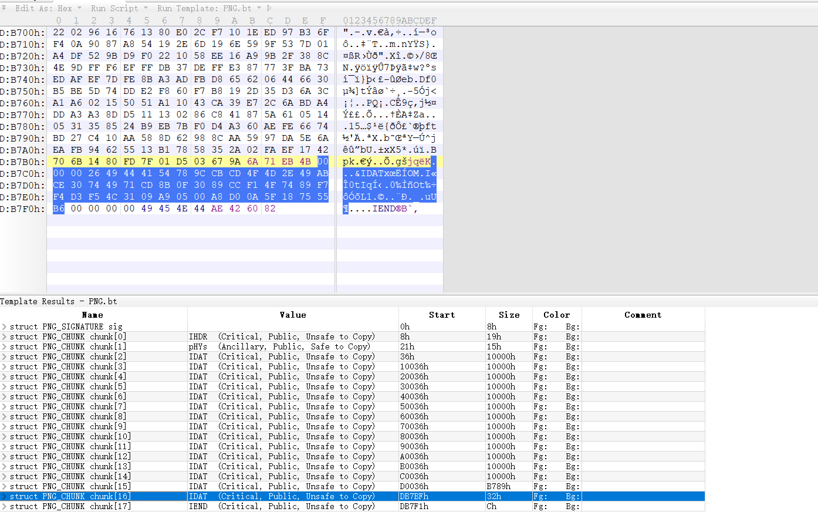Click hex byte B6 in row D:B7F0h
Image resolution: width=818 pixels, height=515 pixels.
(59, 209)
